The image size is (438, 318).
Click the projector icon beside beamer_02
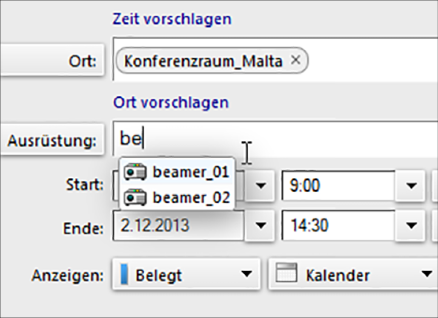coord(135,197)
